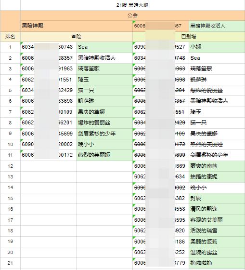Click struck-through 果决的黛娜 in the 巴别塔 column
This screenshot has width=245, height=270.
pos(217,134)
